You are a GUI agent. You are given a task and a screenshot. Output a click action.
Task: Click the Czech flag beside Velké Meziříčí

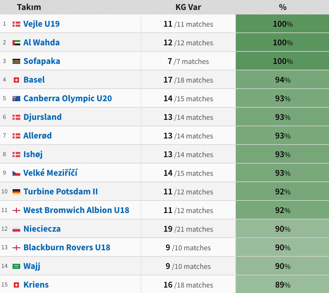tap(16, 173)
